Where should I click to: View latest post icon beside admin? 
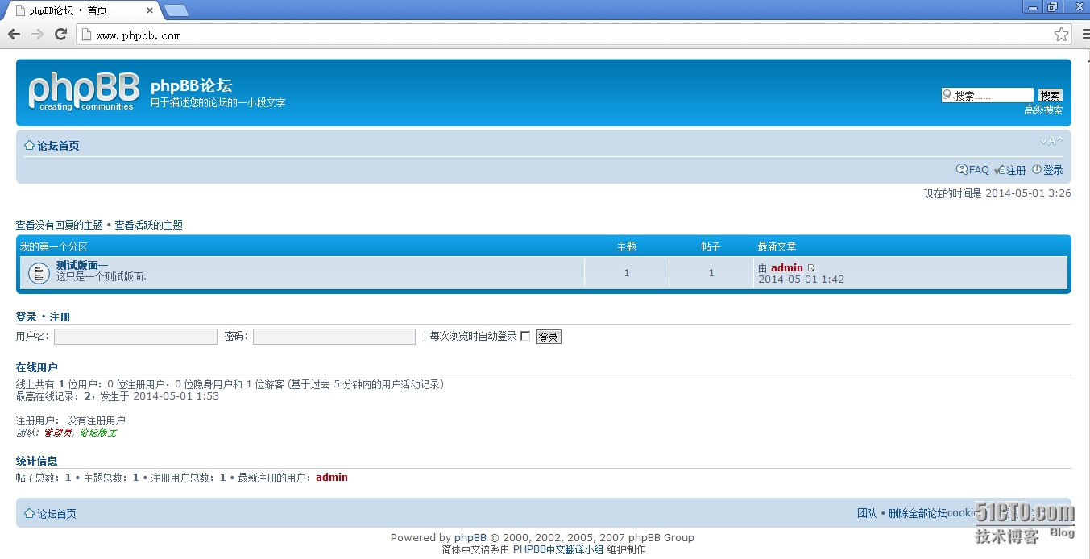pyautogui.click(x=810, y=268)
